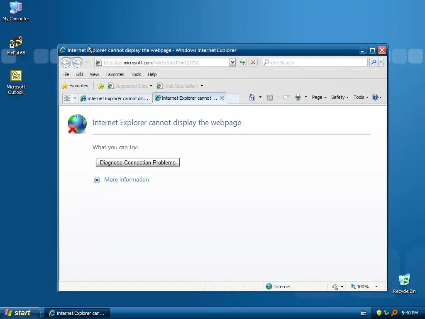
Task: Click Internet security zone in status bar
Action: tap(278, 287)
